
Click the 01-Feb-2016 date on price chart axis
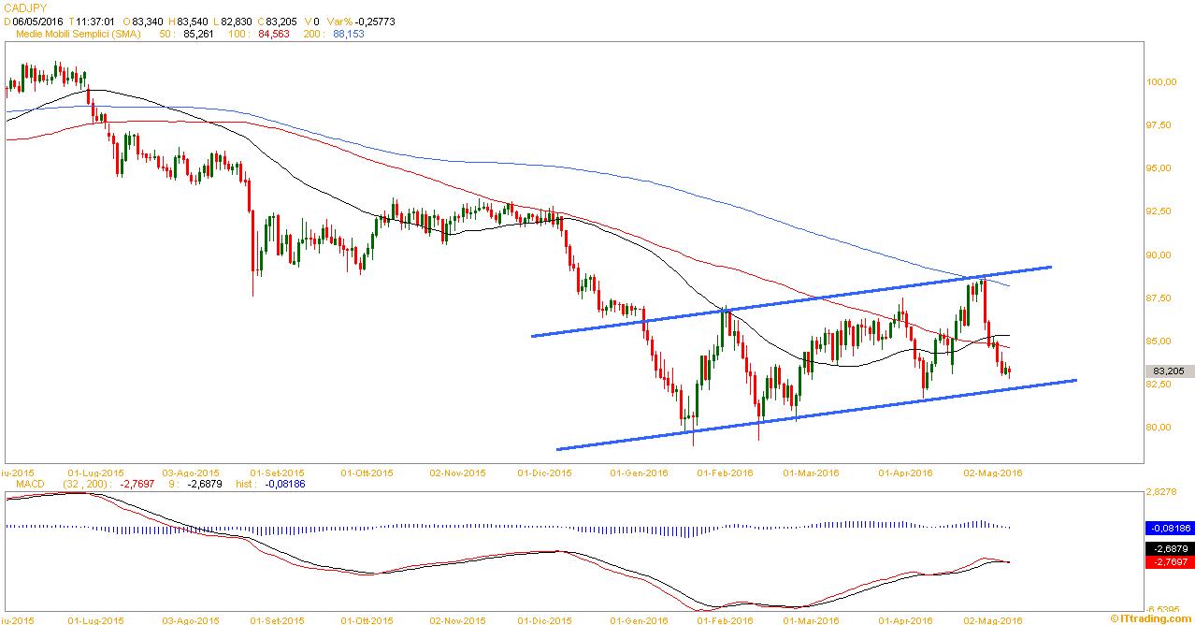725,472
